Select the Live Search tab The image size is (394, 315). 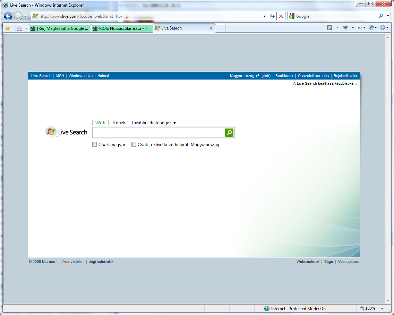[x=181, y=28]
